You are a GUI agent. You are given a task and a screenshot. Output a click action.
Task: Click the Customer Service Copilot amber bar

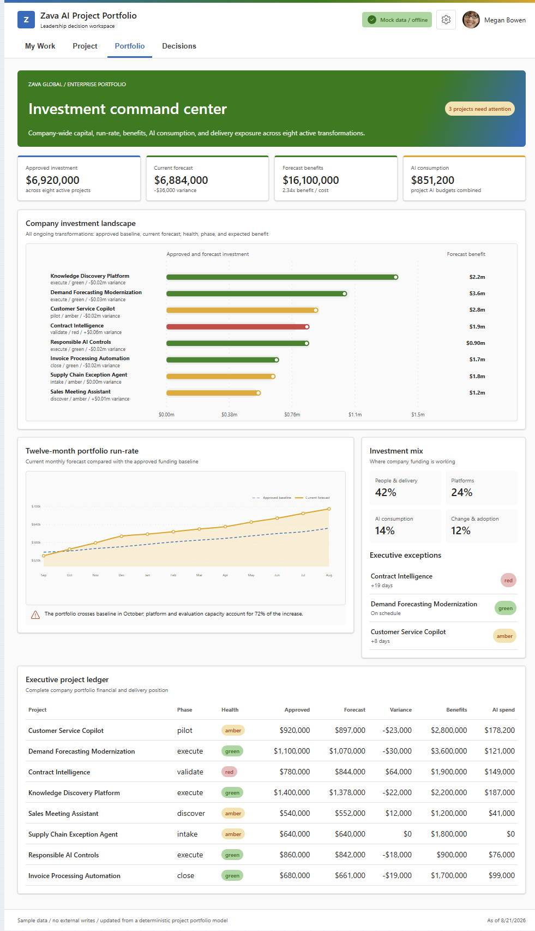pos(242,310)
